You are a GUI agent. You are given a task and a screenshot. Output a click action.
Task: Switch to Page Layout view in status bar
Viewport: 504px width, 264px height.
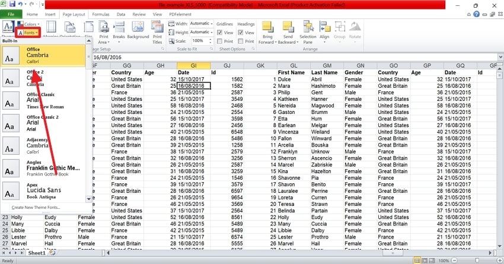pos(425,260)
